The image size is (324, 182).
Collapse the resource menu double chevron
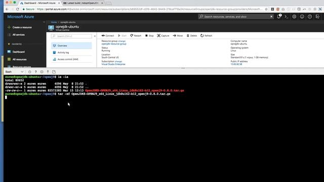click(95, 36)
